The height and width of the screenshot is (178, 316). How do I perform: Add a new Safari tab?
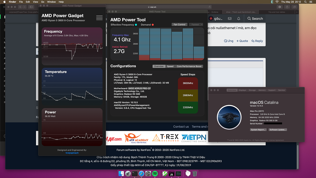[x=297, y=12]
